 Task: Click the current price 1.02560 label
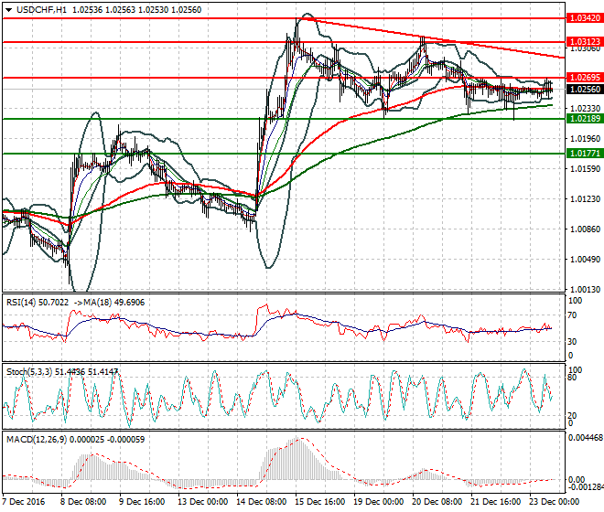585,90
